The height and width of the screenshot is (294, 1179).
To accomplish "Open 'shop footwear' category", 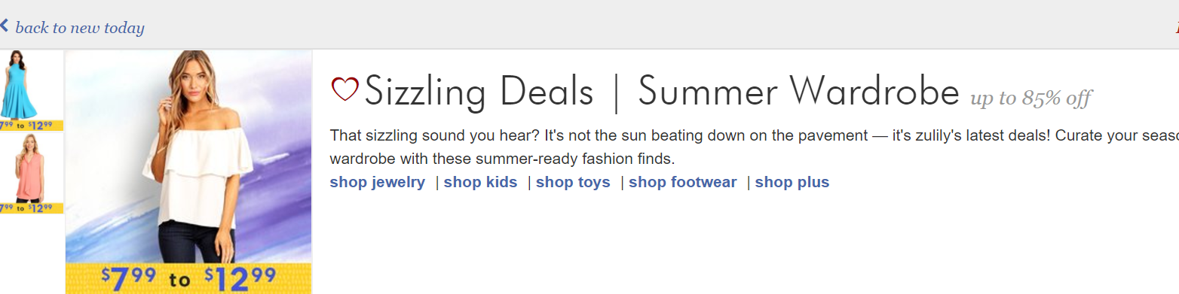I will [x=682, y=182].
